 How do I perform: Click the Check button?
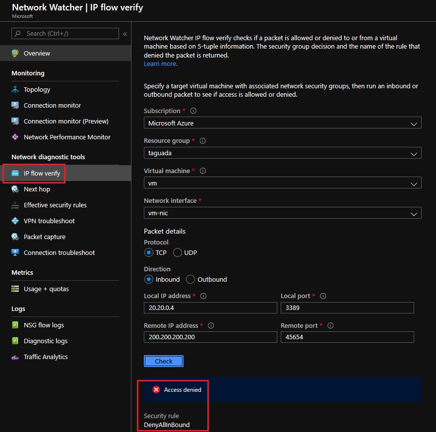point(164,361)
